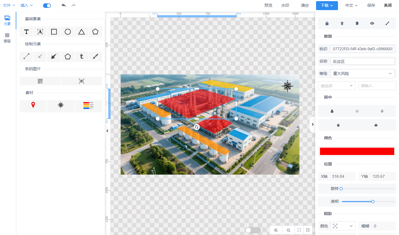
Task: Switch to the 图层 layers tab
Action: pyautogui.click(x=7, y=38)
